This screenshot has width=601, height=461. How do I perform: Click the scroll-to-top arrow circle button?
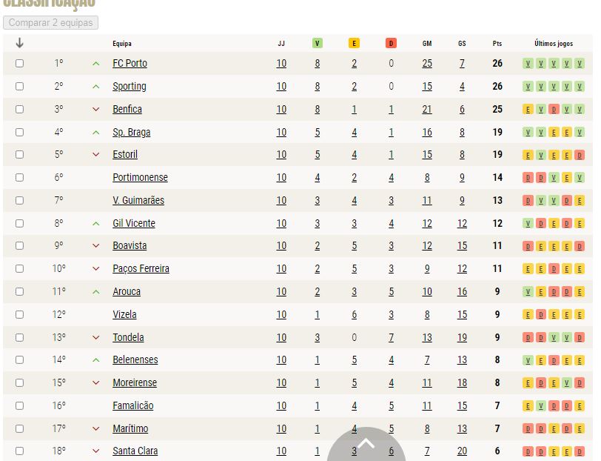click(x=366, y=445)
